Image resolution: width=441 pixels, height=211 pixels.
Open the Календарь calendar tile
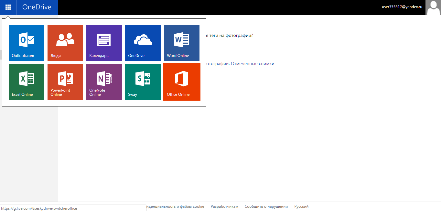[x=104, y=43]
